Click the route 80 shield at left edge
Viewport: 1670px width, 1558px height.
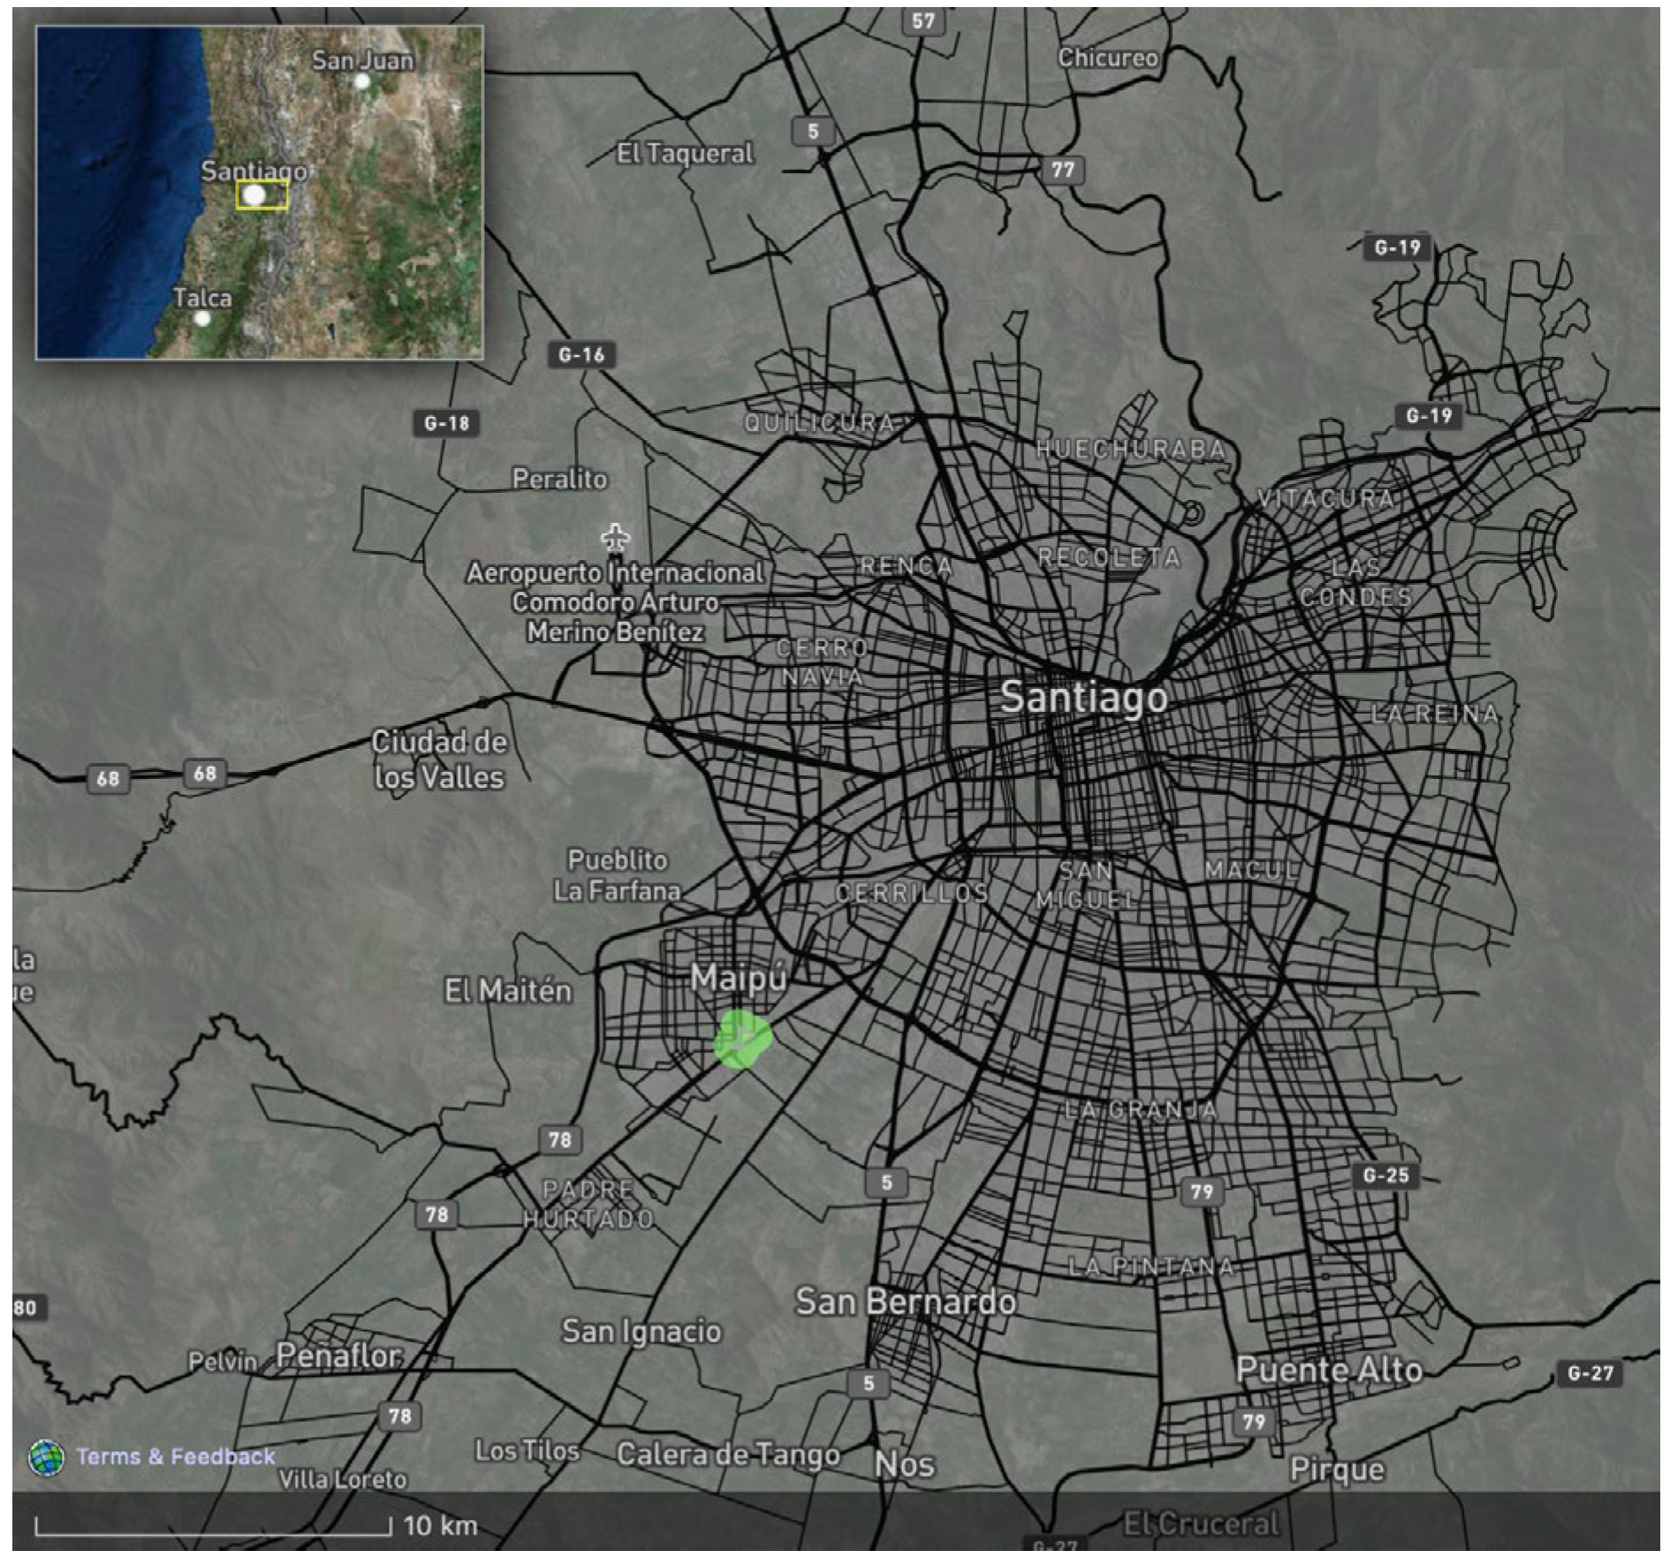pos(27,1308)
